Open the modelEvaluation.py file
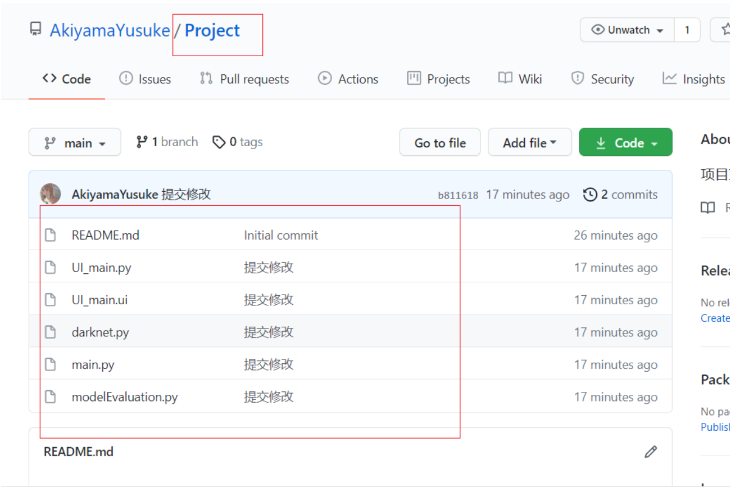Viewport: 740px width, 487px height. (x=125, y=397)
